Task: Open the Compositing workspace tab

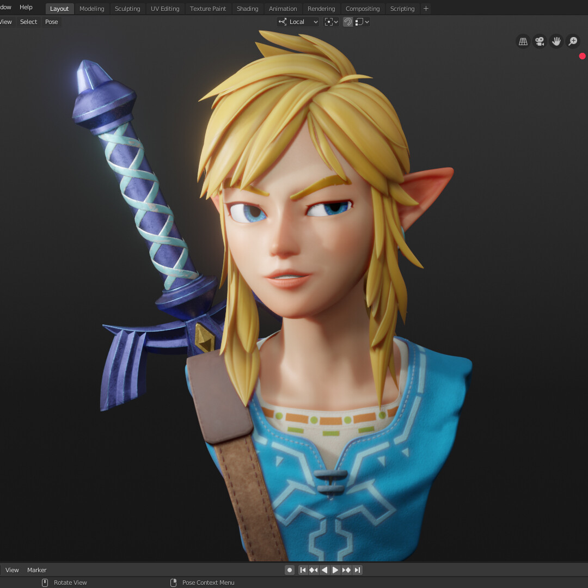Action: coord(363,9)
